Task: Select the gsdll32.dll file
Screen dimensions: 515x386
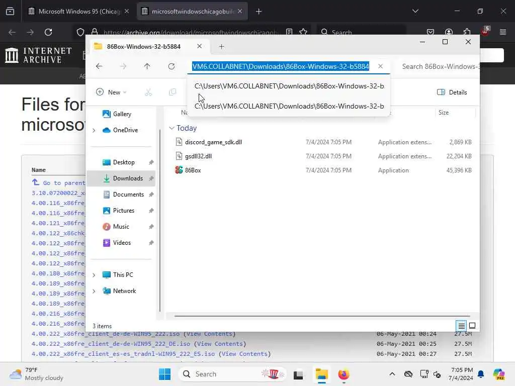Action: (198, 156)
